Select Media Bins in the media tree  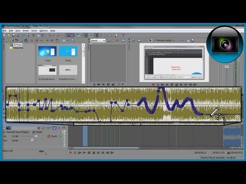point(18,48)
